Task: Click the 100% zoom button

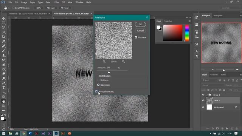Action: click(39, 8)
